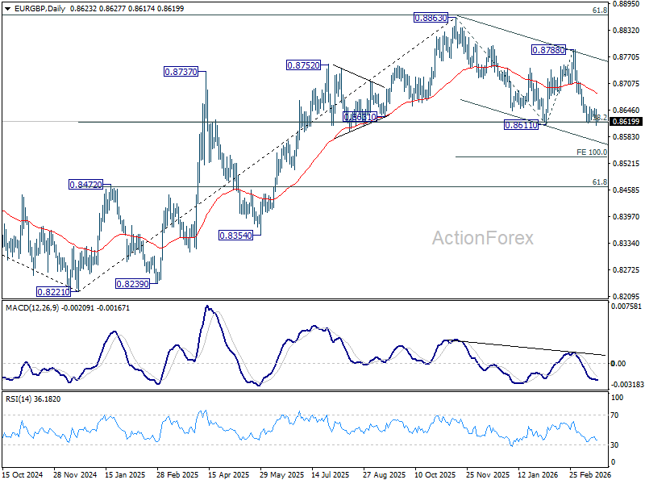Click the 15 Oct 2024 date label

point(23,474)
